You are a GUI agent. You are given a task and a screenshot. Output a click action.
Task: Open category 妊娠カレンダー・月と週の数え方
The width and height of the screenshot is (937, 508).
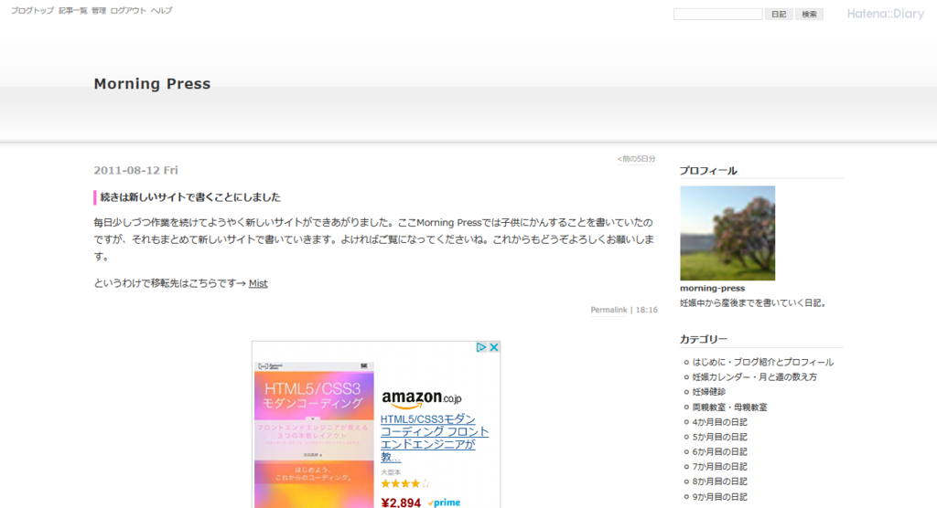(x=754, y=377)
